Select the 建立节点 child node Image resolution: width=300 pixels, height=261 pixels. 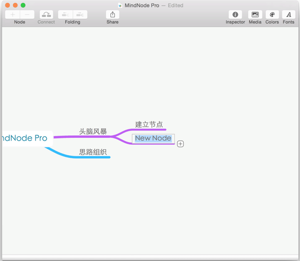point(149,125)
